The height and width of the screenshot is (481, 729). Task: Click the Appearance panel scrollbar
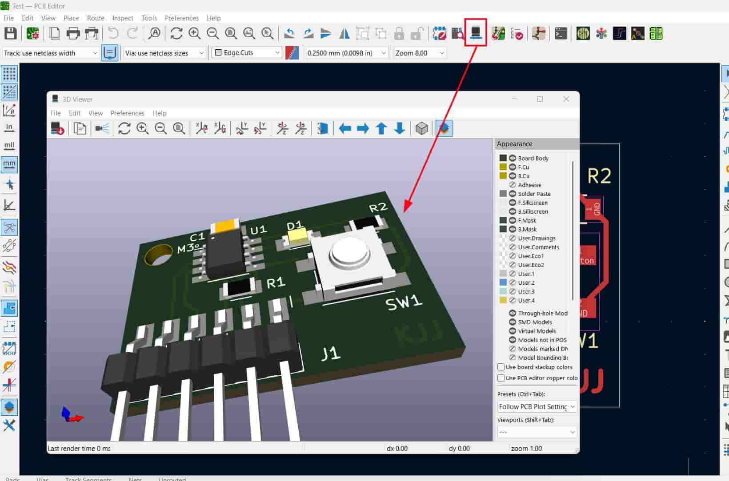tap(573, 231)
